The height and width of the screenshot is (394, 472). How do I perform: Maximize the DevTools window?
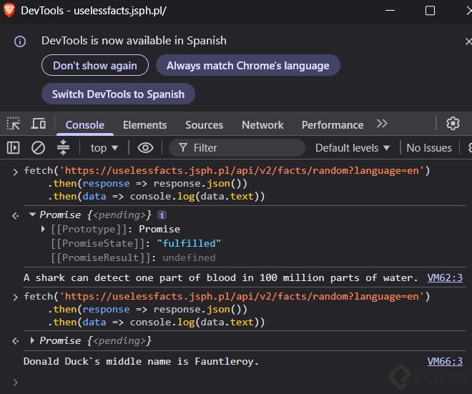[430, 11]
